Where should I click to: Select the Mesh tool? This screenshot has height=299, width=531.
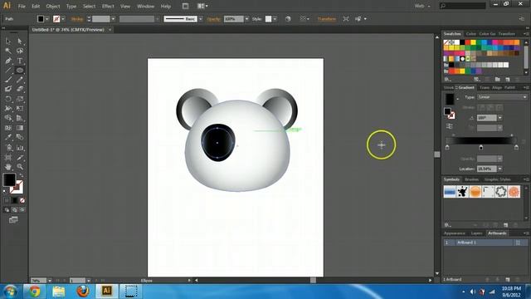[8, 128]
